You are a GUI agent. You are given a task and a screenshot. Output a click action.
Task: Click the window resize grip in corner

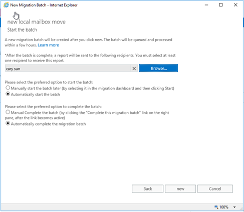(241, 208)
